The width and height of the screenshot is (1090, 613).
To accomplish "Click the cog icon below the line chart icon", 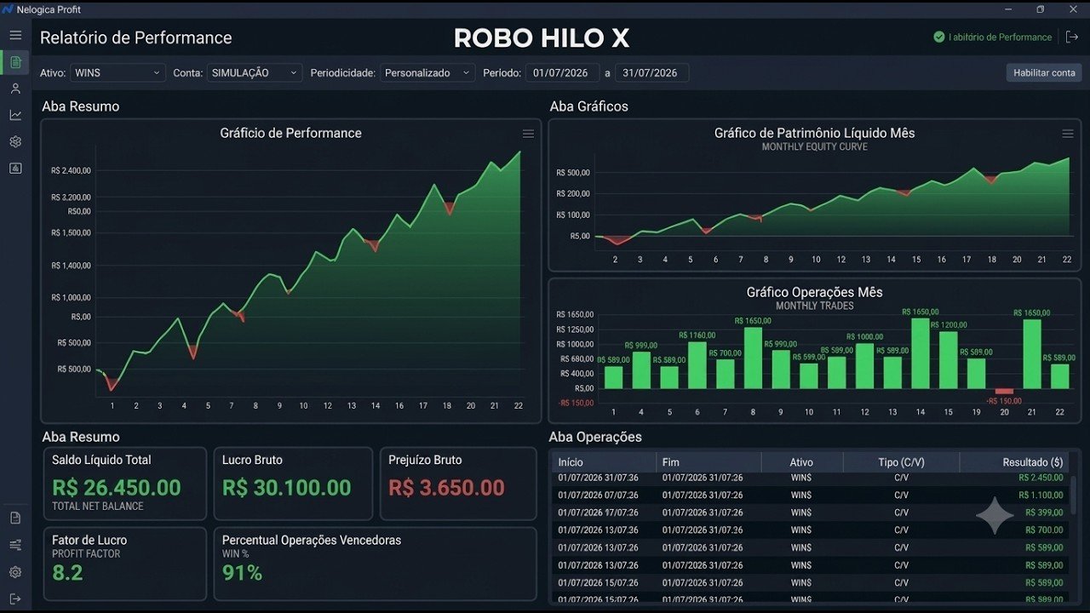I will coord(15,141).
